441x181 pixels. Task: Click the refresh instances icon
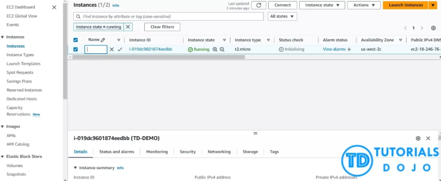[258, 5]
